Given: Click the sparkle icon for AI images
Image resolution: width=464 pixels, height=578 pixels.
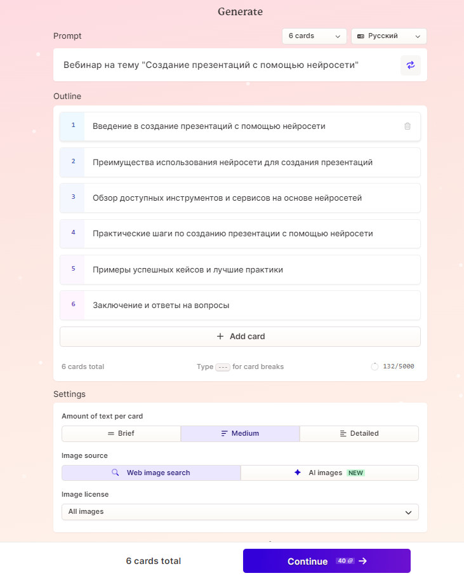Looking at the screenshot, I should [x=298, y=473].
